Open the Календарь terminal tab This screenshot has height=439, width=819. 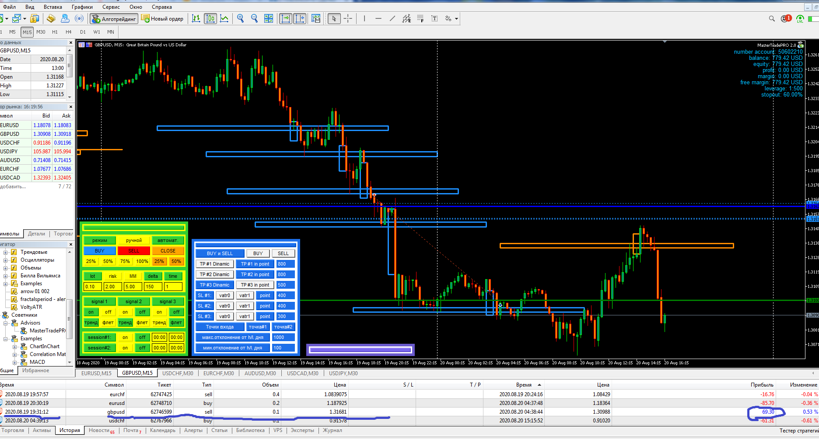[163, 430]
